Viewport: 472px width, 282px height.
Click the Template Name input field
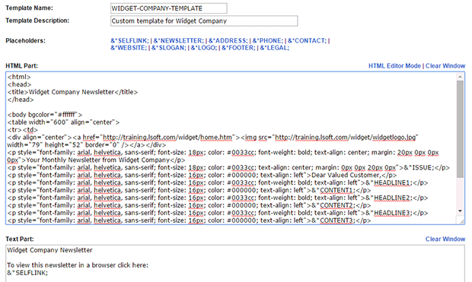point(168,8)
